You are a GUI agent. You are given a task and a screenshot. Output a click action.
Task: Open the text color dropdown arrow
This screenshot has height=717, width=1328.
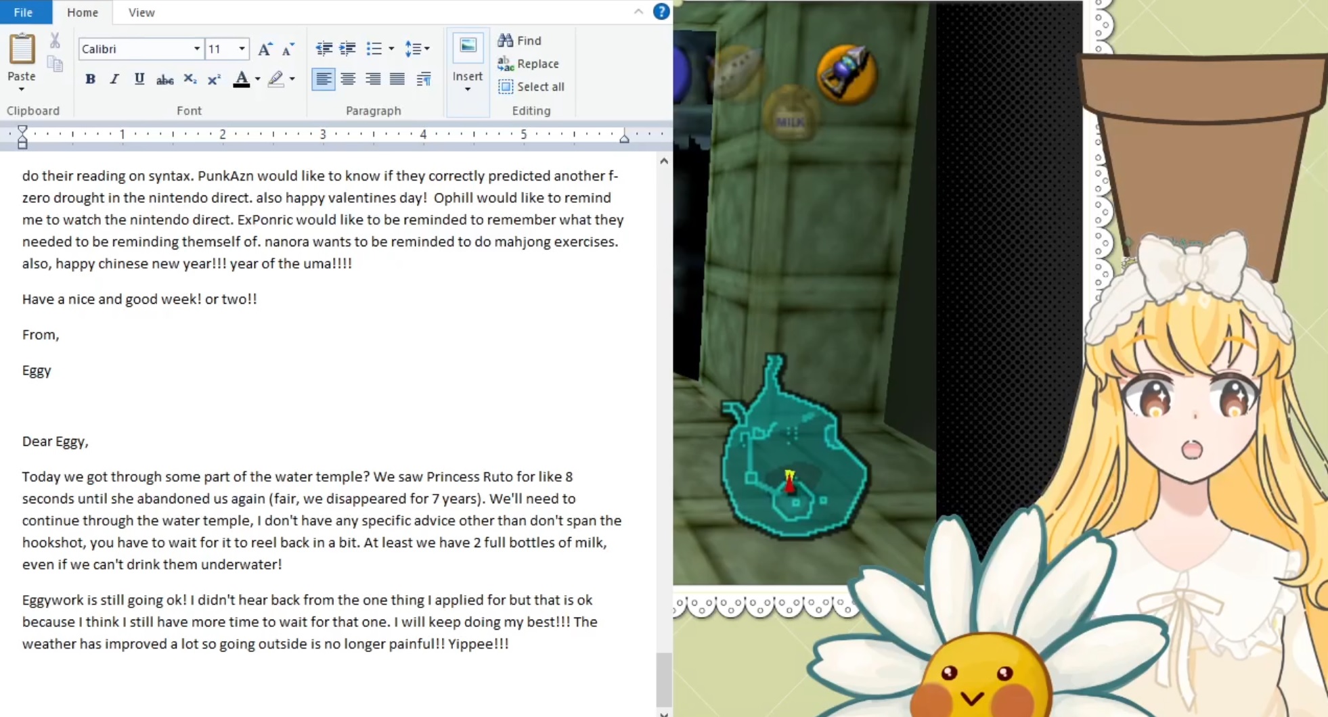tap(257, 79)
